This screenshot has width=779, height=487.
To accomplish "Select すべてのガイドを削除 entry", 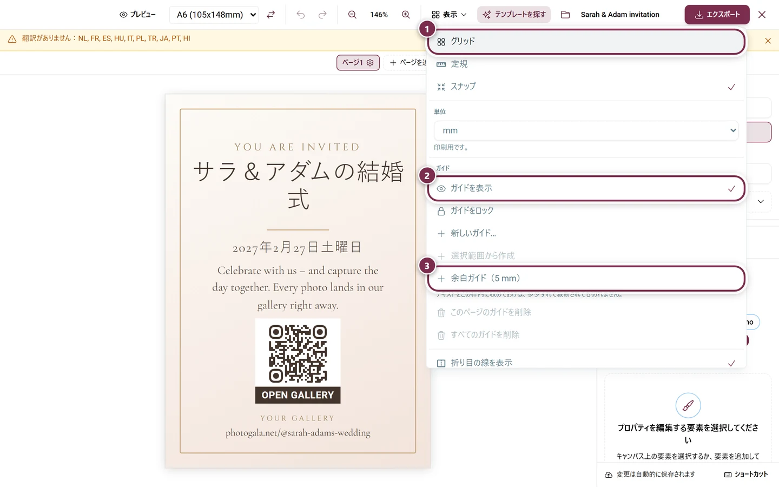I will (x=586, y=335).
